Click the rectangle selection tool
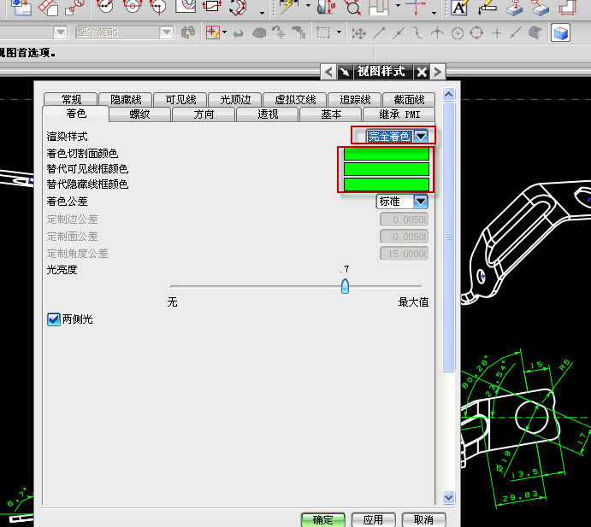The image size is (591, 527). click(323, 32)
